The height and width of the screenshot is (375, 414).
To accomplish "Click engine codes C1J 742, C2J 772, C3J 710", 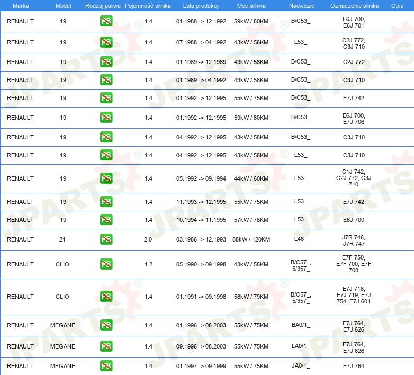I will (354, 178).
